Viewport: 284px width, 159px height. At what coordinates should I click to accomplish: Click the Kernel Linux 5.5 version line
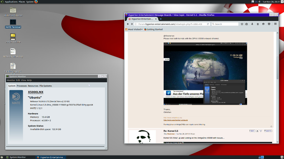61,105
